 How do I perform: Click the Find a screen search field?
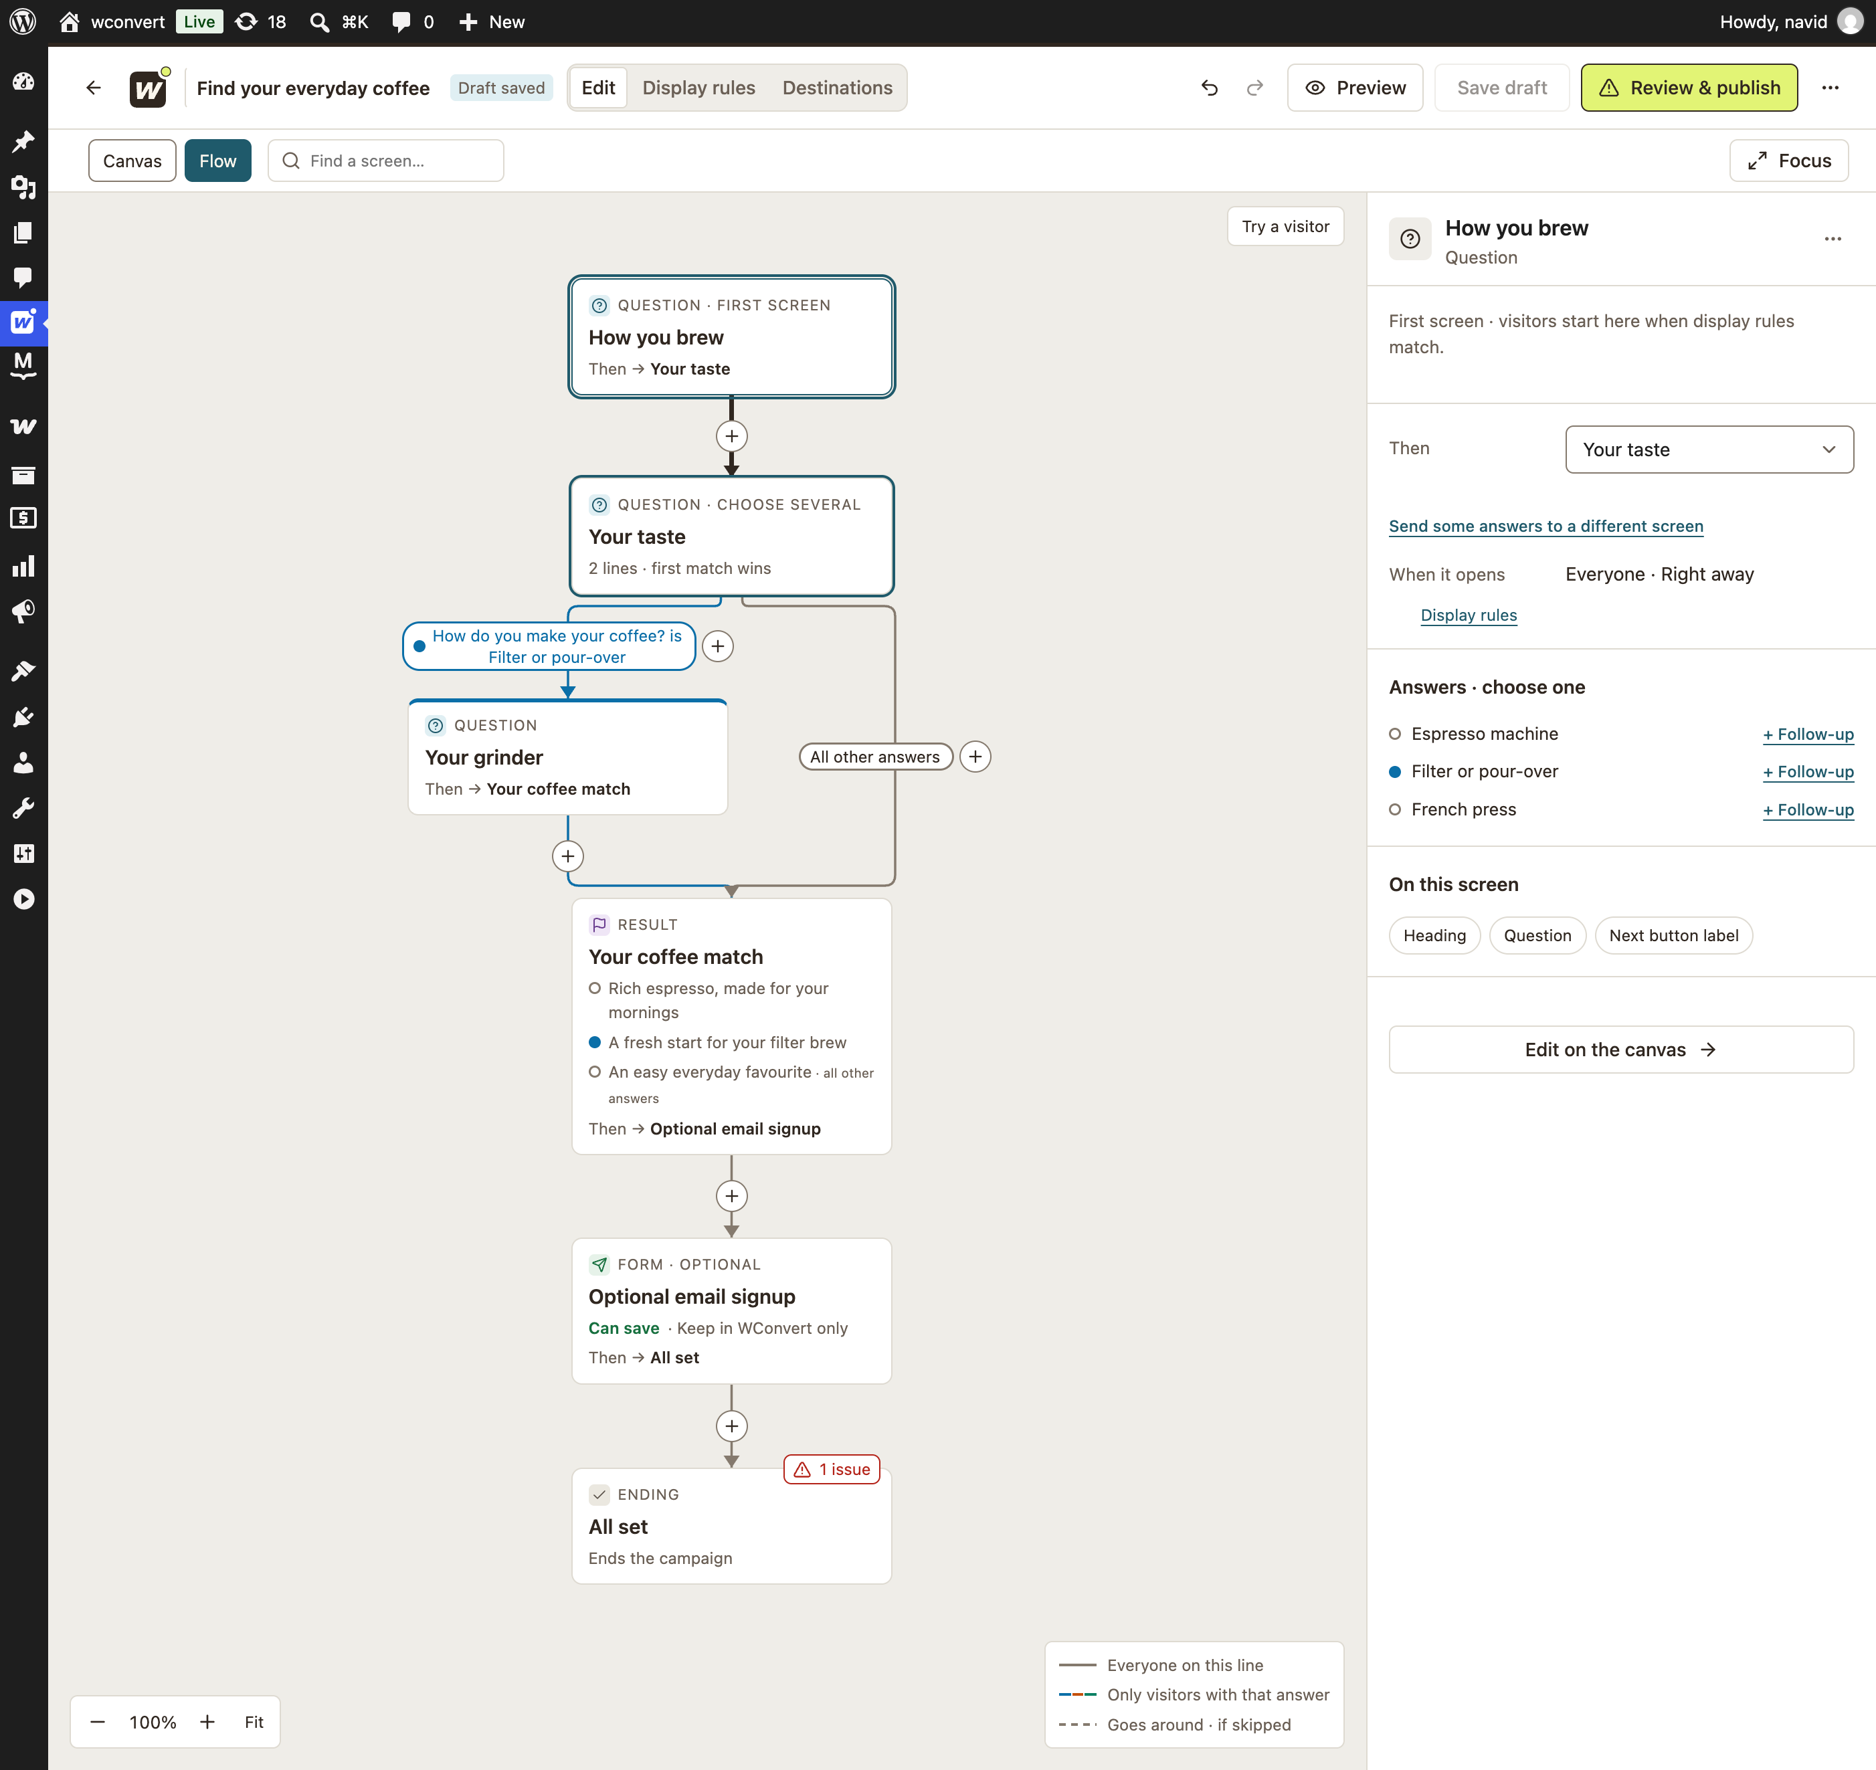pyautogui.click(x=386, y=161)
